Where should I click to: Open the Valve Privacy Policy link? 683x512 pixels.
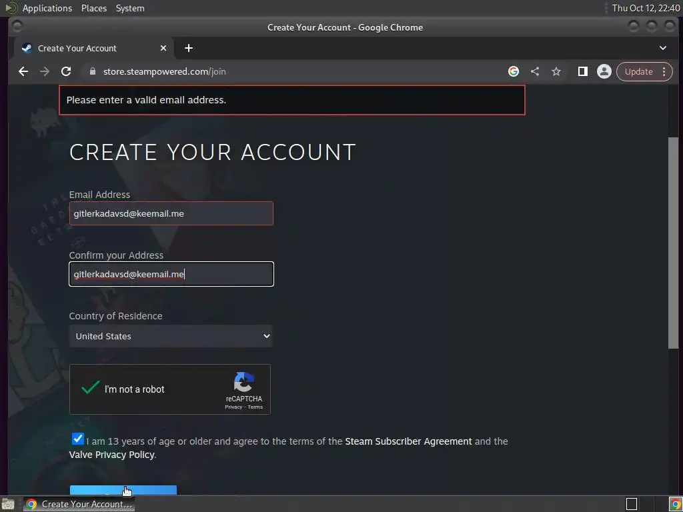[x=111, y=455]
